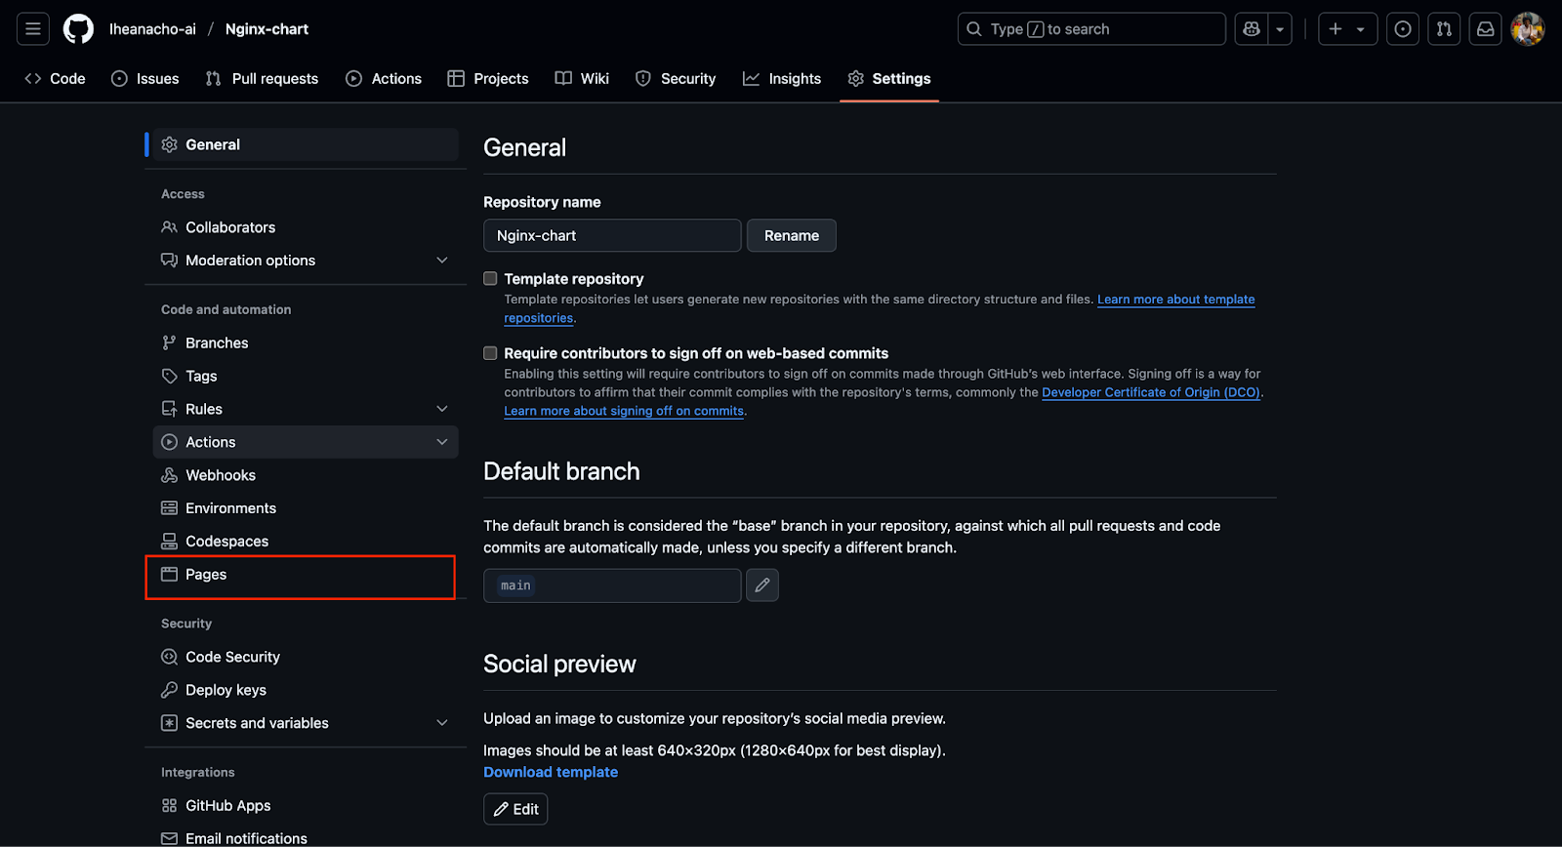Image resolution: width=1562 pixels, height=847 pixels.
Task: Select the Settings tab
Action: click(x=889, y=78)
